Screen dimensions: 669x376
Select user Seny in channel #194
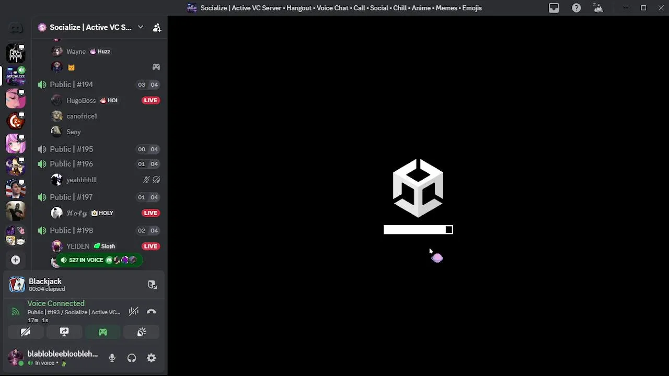coord(74,132)
